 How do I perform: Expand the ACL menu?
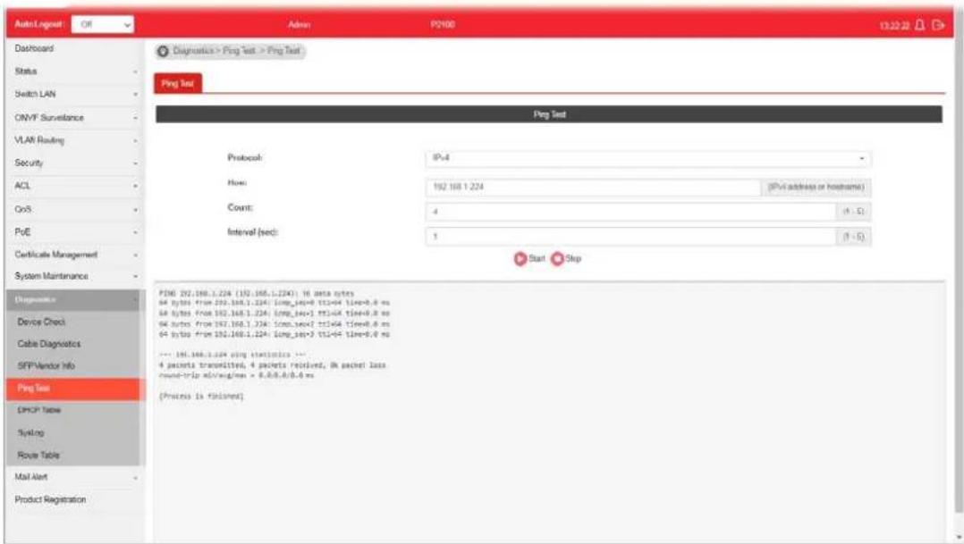tap(73, 186)
